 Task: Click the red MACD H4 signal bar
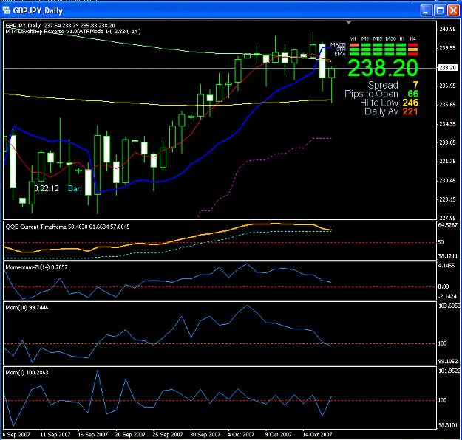(412, 45)
